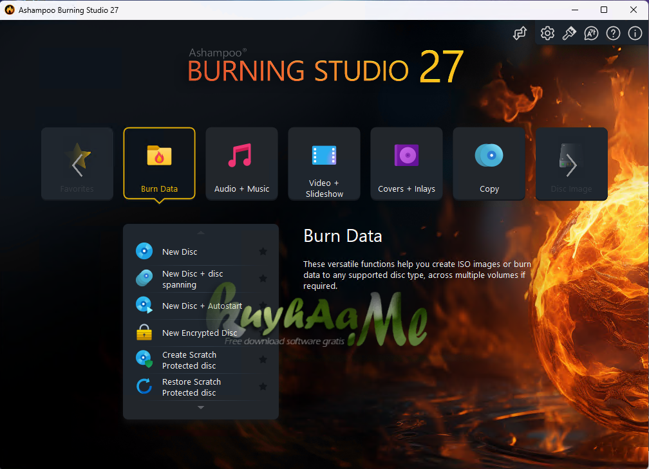Select Restore Scratch Protected disc
The width and height of the screenshot is (649, 469).
point(201,387)
